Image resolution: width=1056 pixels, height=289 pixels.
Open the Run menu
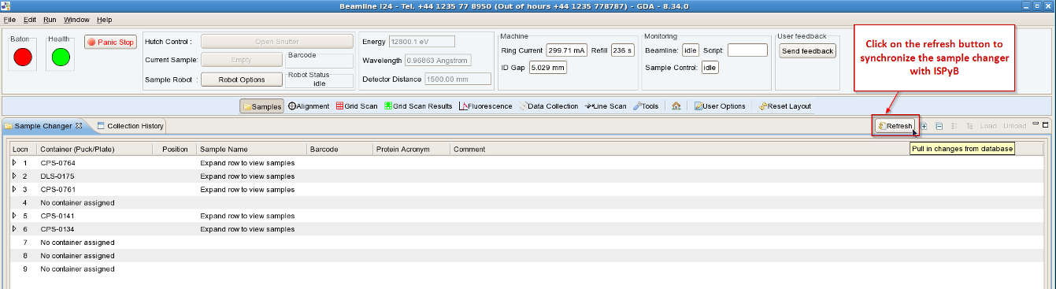tap(50, 19)
